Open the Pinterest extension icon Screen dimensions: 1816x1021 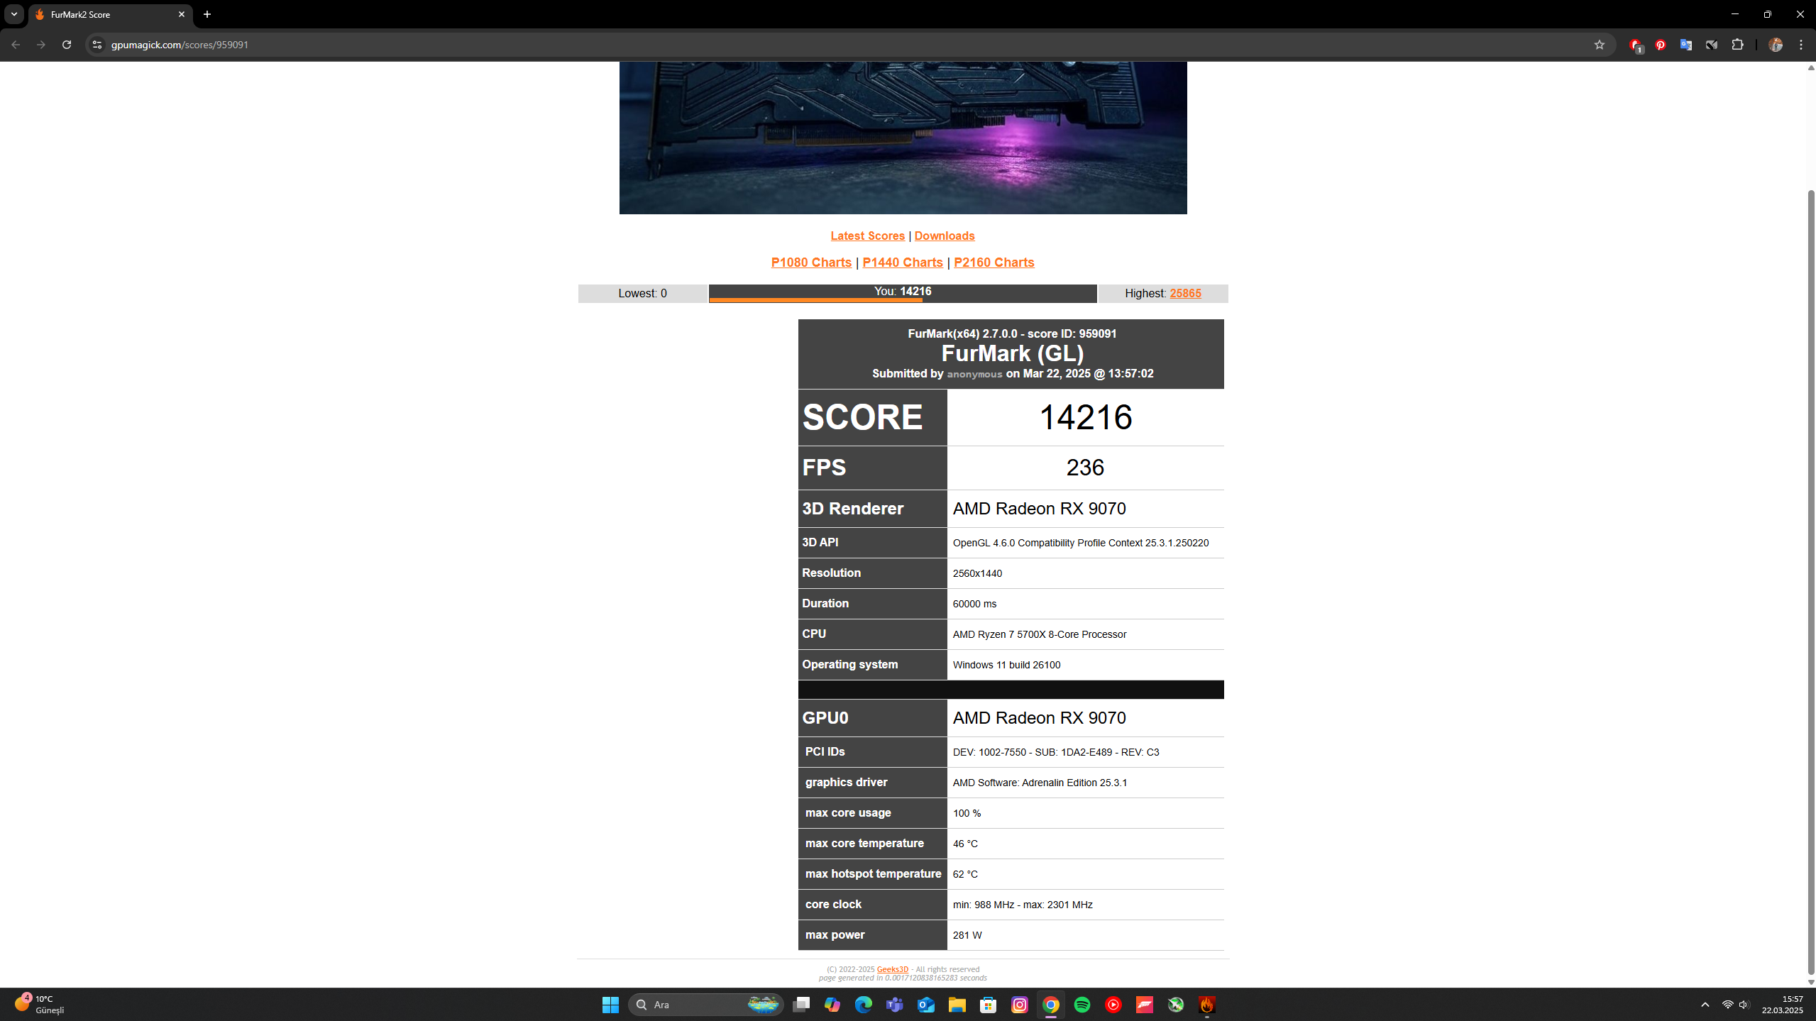click(x=1661, y=45)
